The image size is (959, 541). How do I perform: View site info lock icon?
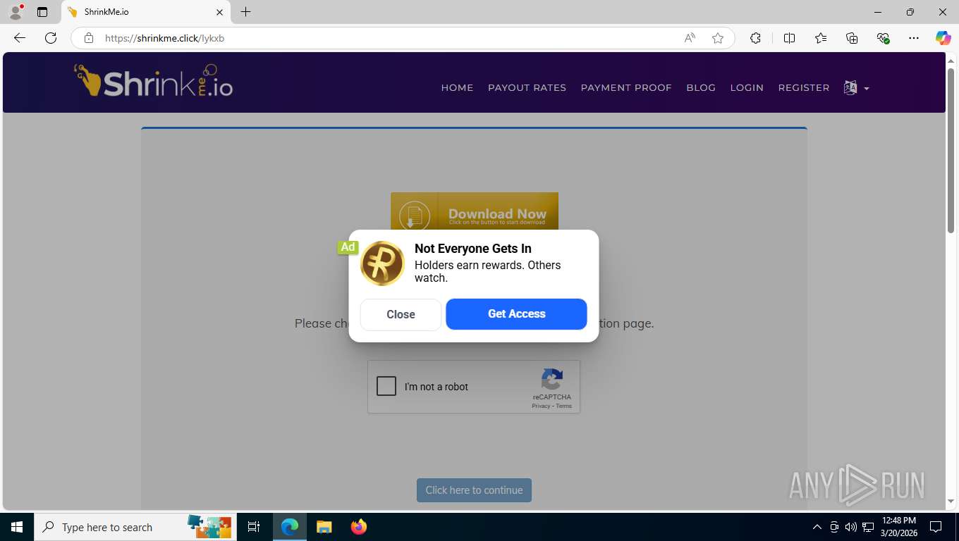click(89, 38)
